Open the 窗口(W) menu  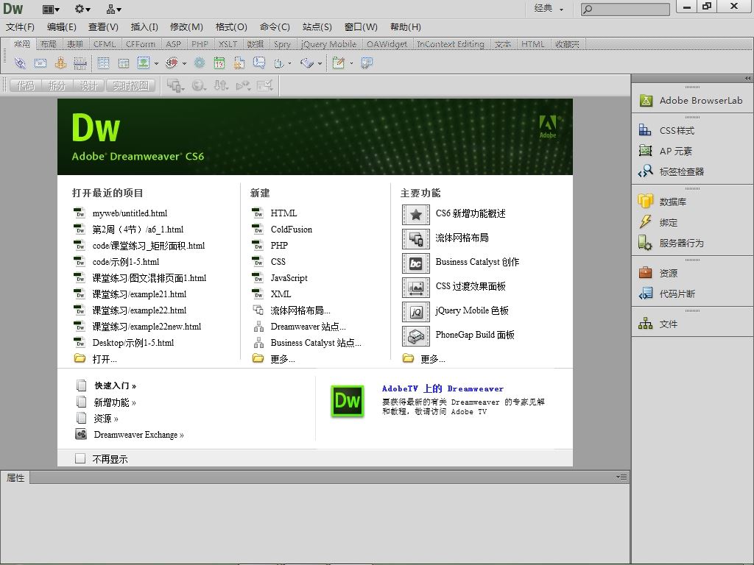point(361,27)
